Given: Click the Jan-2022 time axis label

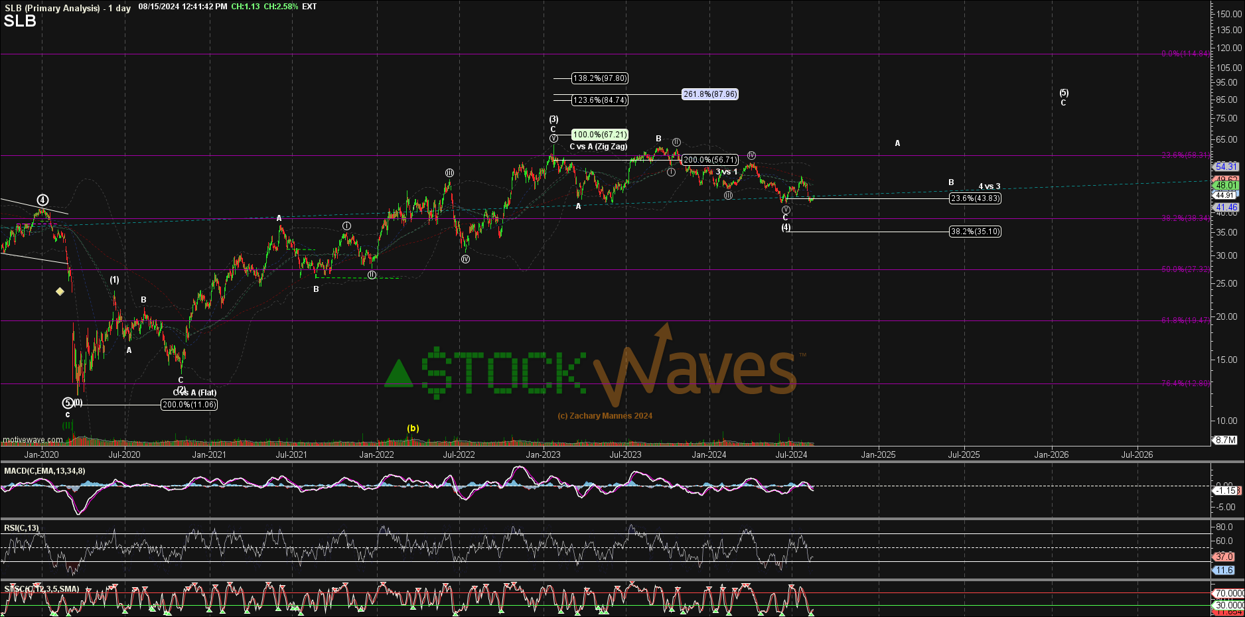Looking at the screenshot, I should coord(376,455).
